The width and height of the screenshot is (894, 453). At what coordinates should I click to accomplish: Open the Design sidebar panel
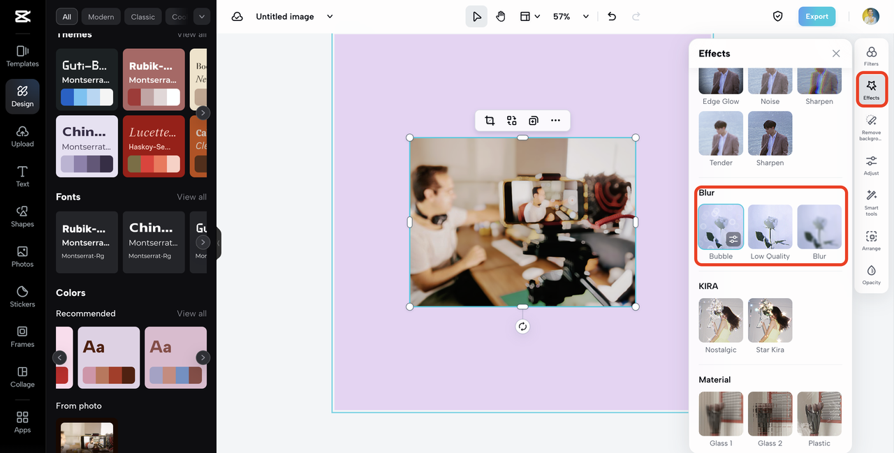pos(22,96)
